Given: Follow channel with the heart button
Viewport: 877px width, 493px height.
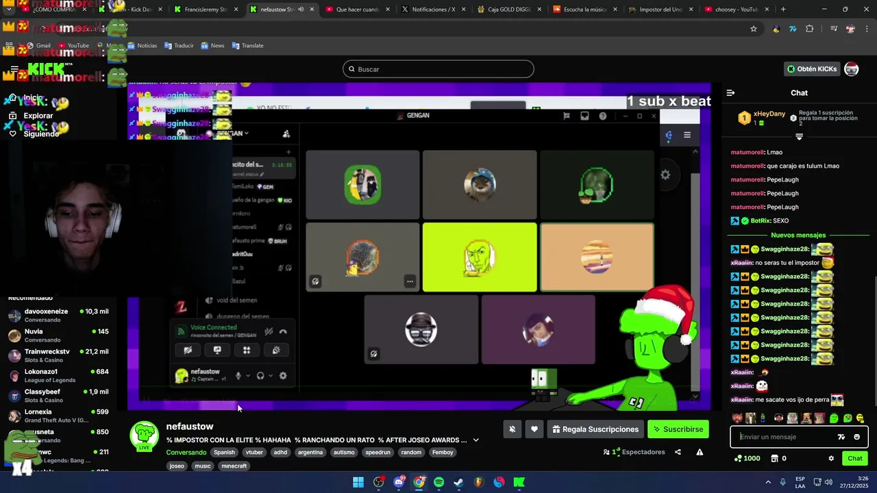Looking at the screenshot, I should (x=534, y=429).
